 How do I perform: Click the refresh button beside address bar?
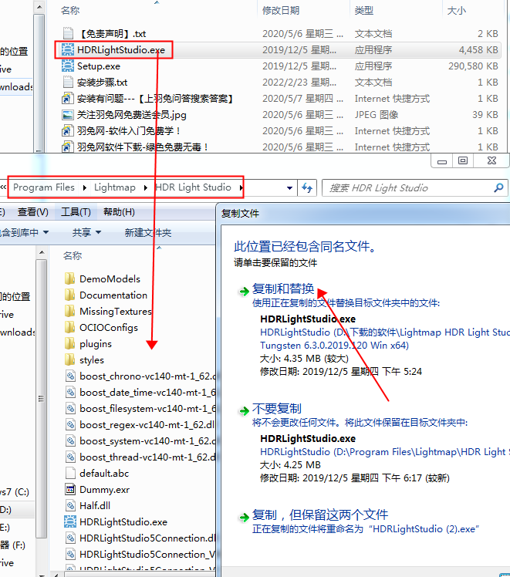[307, 188]
